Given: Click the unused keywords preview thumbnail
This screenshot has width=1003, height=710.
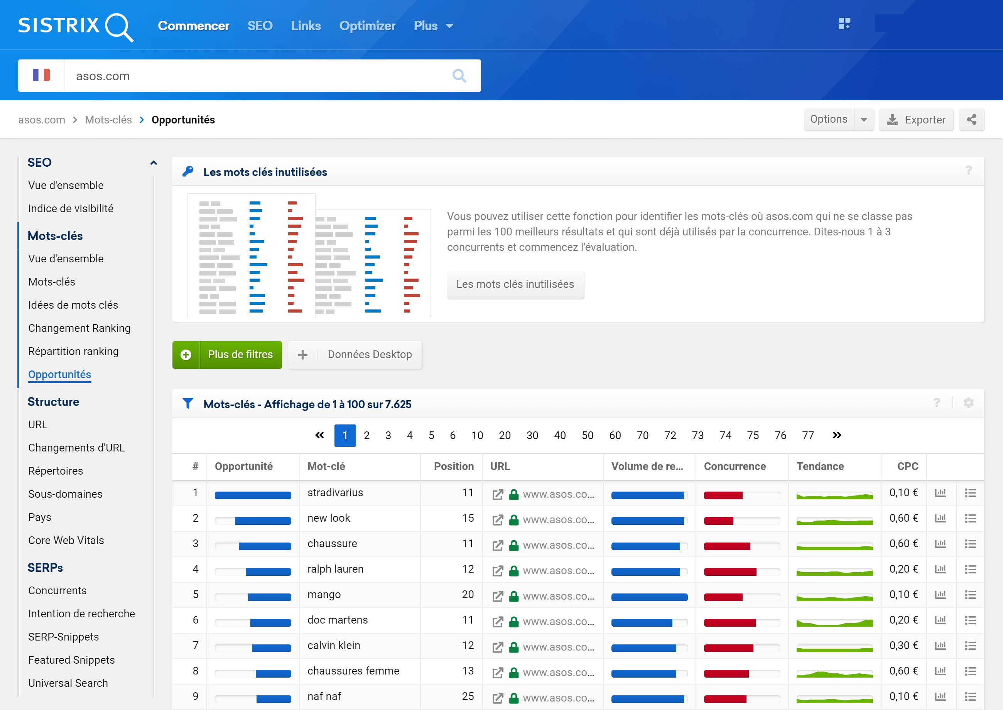Looking at the screenshot, I should (x=309, y=255).
